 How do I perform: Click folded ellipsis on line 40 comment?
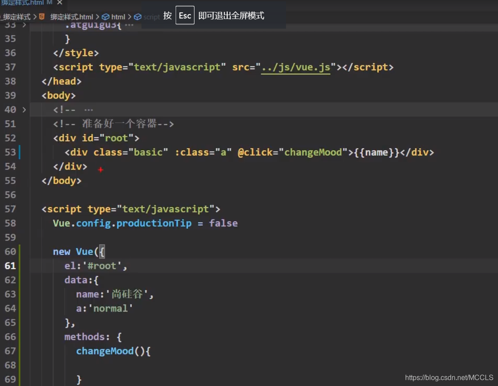[88, 110]
